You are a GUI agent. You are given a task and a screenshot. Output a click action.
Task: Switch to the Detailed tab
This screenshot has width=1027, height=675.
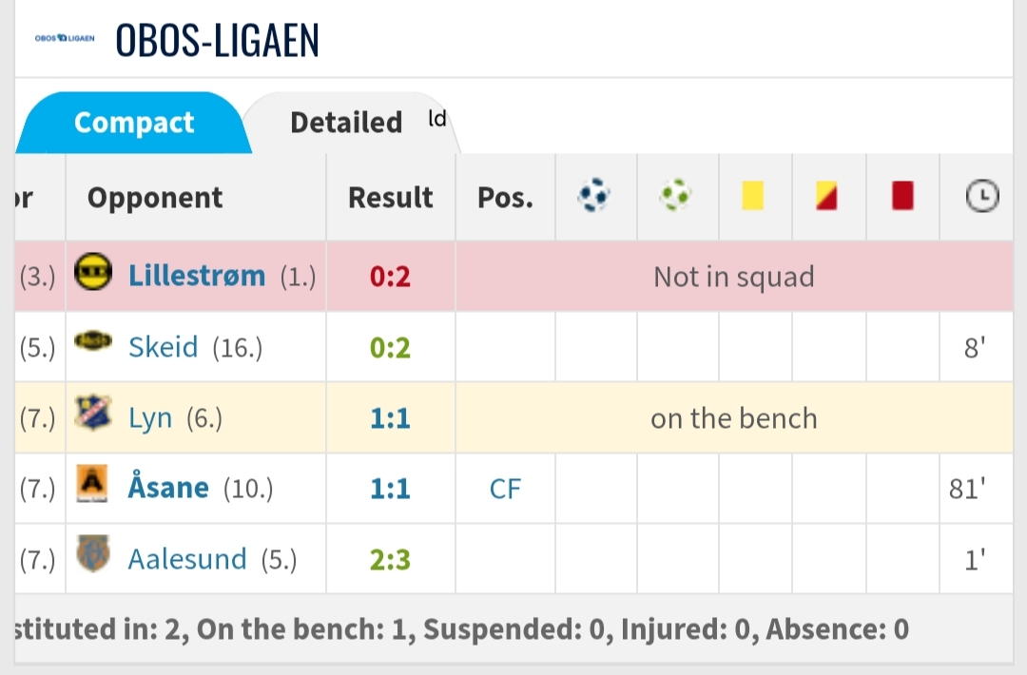coord(346,123)
